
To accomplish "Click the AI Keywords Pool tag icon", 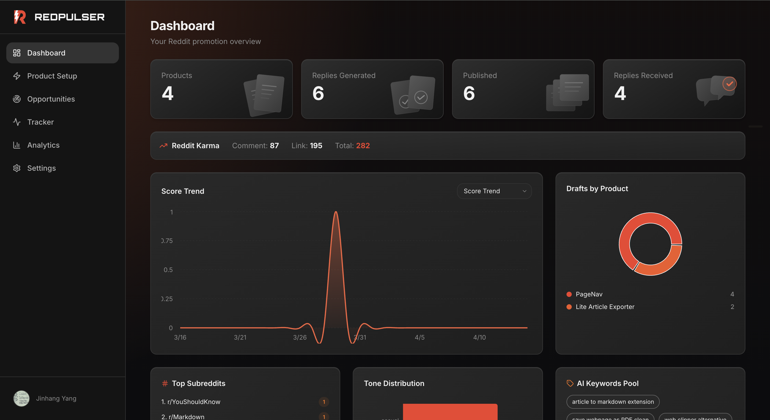I will [570, 383].
